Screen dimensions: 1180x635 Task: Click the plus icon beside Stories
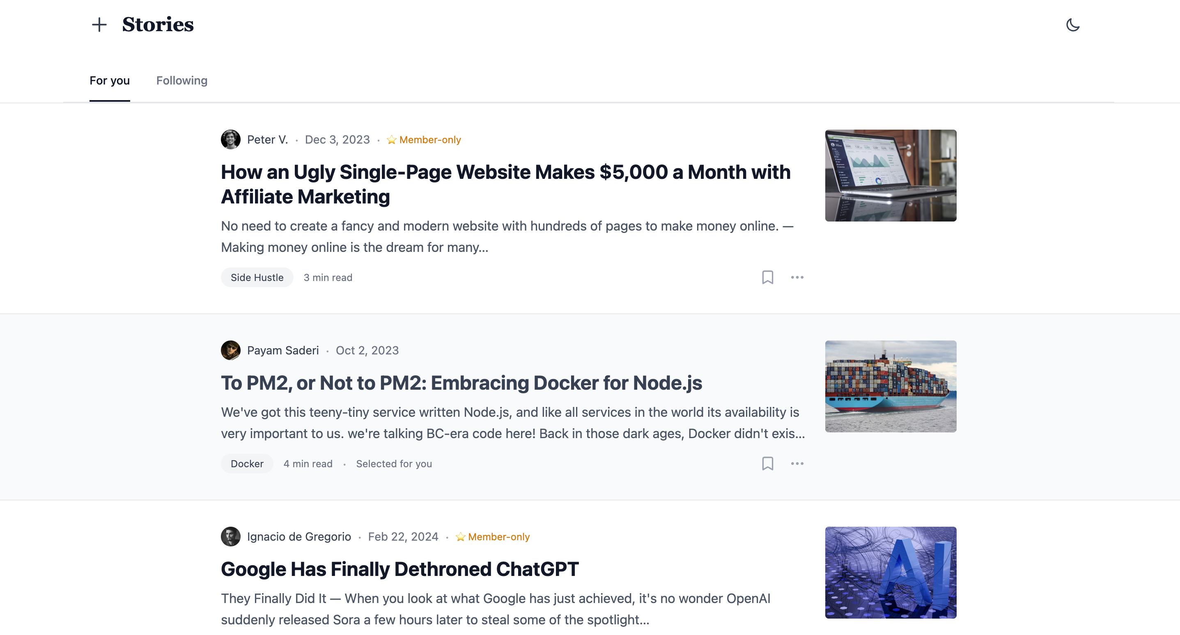pyautogui.click(x=99, y=25)
